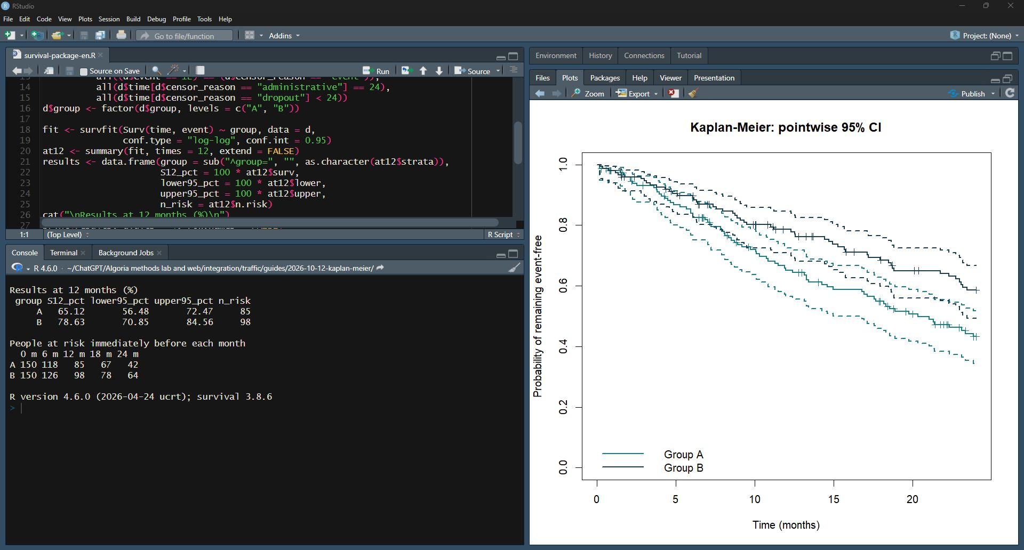Open the Project: (None) dropdown
Screen dimensions: 1024x550
click(x=985, y=35)
